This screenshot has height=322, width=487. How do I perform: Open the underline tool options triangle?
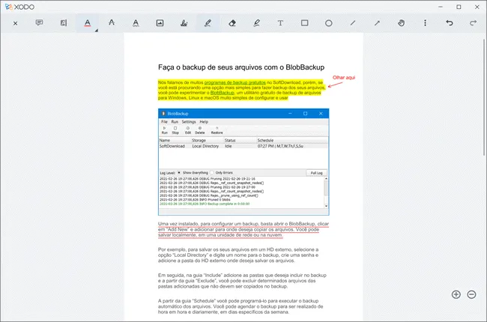(97, 31)
